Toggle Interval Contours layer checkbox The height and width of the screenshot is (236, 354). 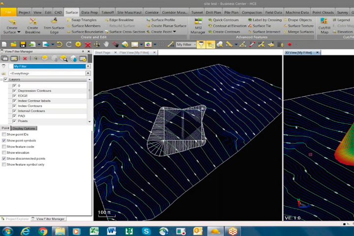(14, 111)
